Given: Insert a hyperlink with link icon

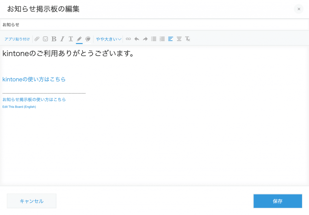Looking at the screenshot, I should (128, 39).
